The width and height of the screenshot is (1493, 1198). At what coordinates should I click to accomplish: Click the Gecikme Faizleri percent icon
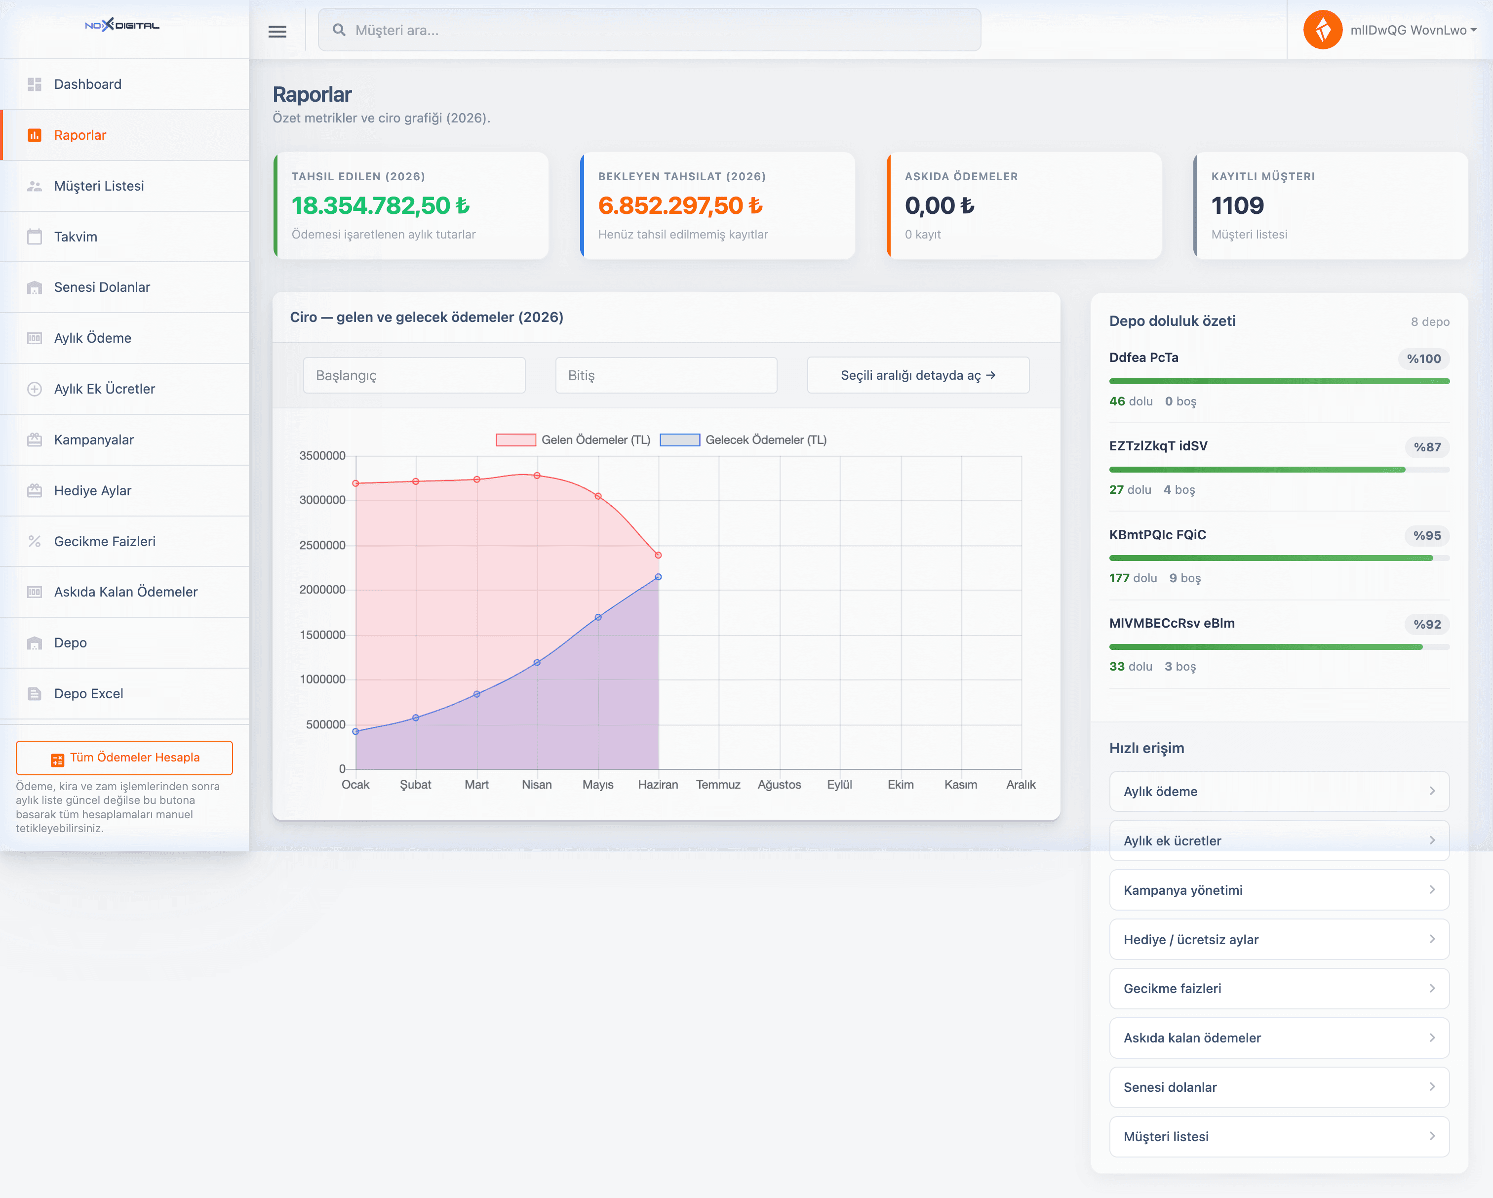click(35, 542)
